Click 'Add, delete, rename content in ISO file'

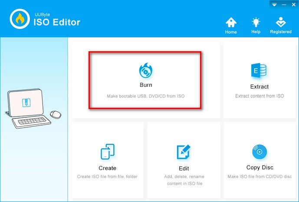[x=184, y=180]
